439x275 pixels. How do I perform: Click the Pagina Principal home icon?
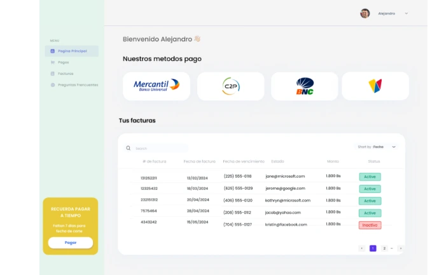(x=52, y=51)
